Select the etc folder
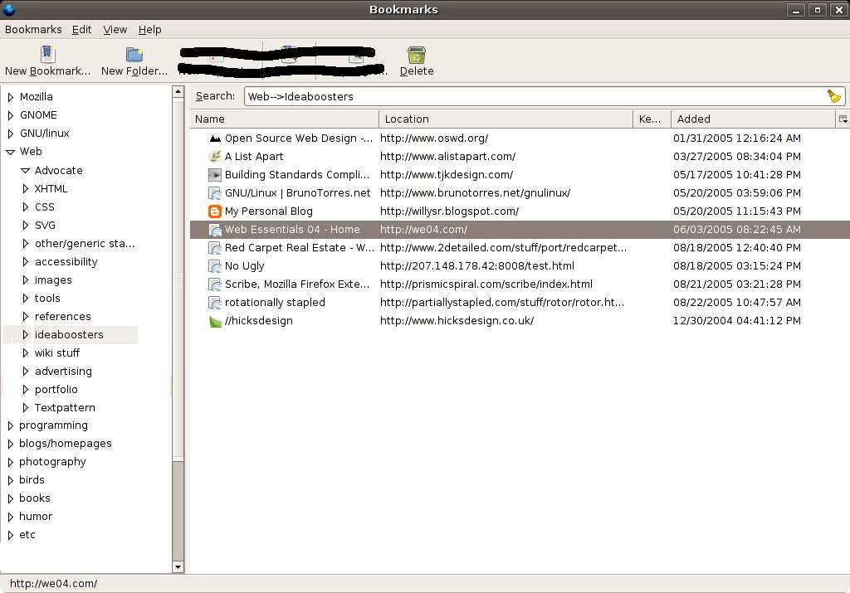Screen dimensions: 850x593 [27, 534]
